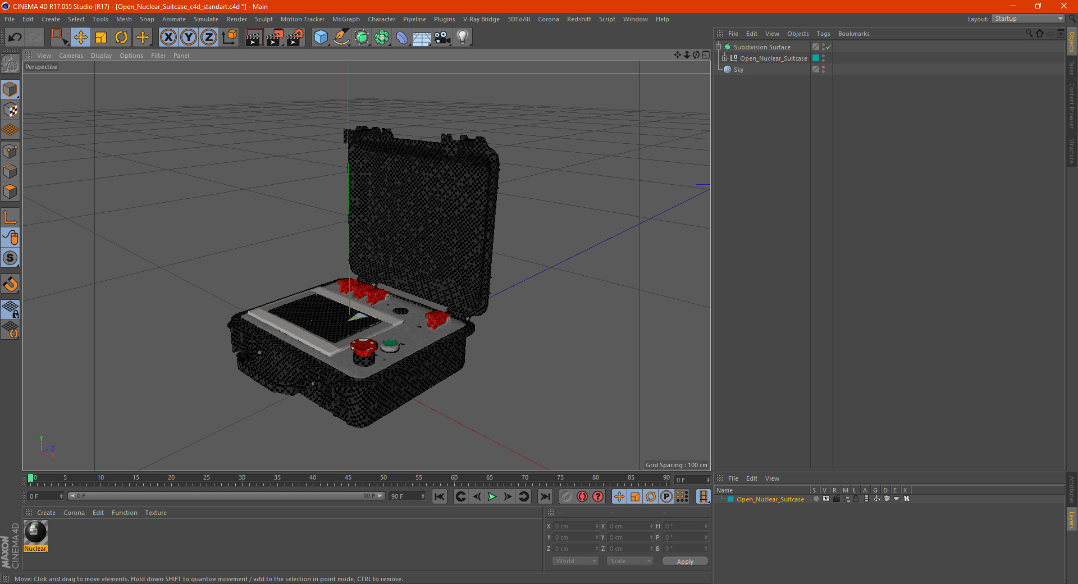Enable the Axis mode tool
This screenshot has width=1078, height=584.
(x=10, y=217)
